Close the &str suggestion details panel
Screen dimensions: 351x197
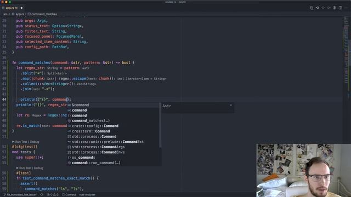[x=231, y=105]
